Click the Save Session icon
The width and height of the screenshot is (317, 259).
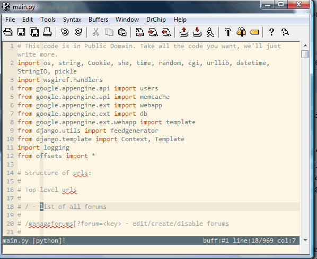[197, 32]
